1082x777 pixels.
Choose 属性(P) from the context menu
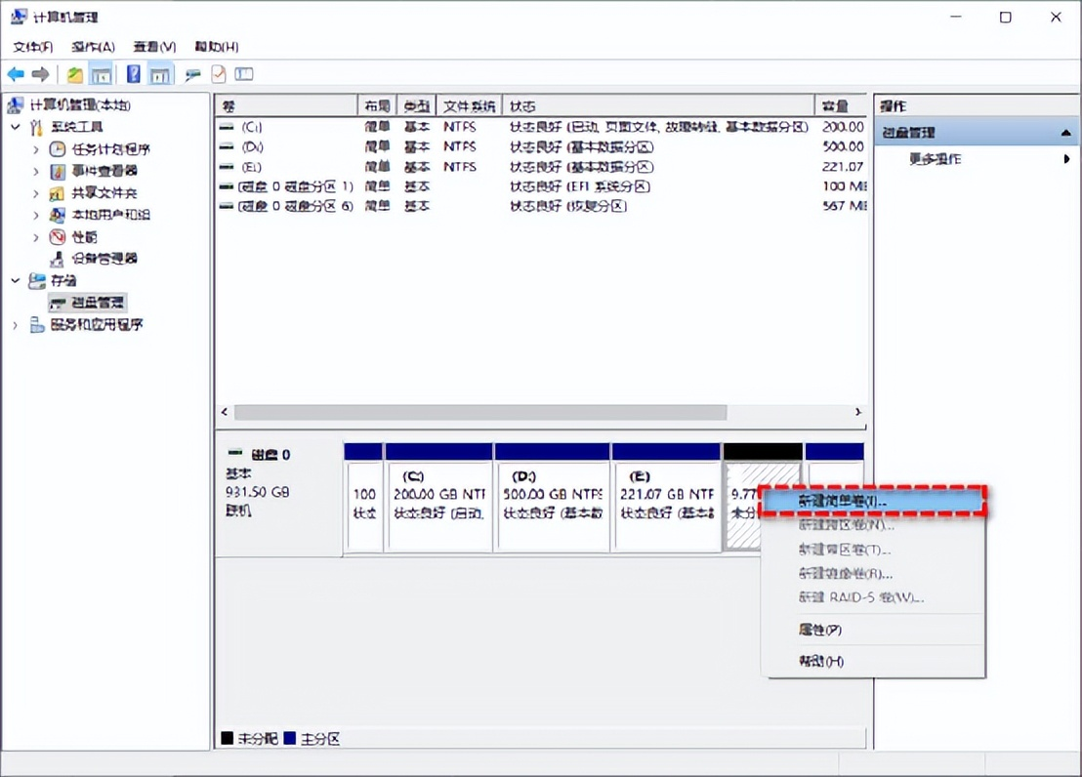click(x=819, y=631)
